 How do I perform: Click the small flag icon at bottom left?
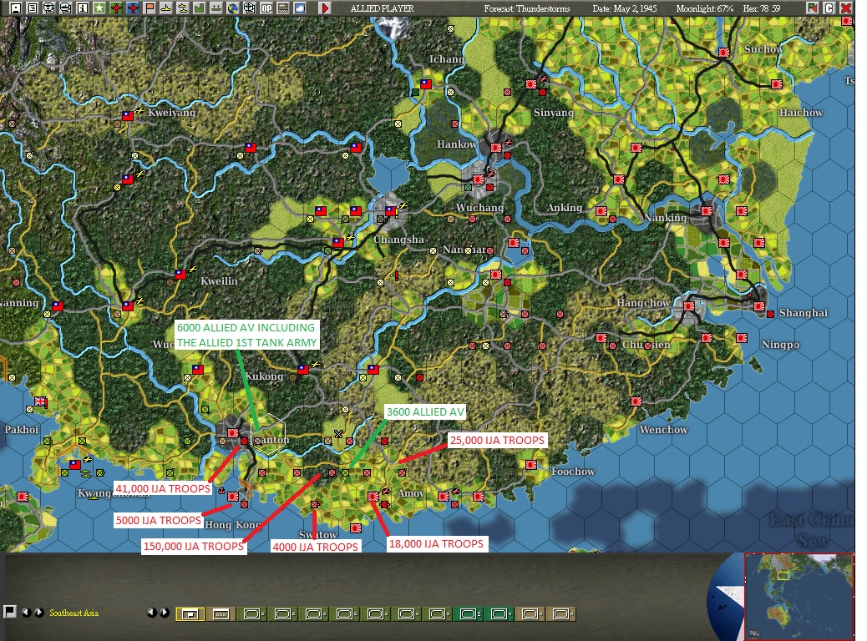pyautogui.click(x=9, y=611)
